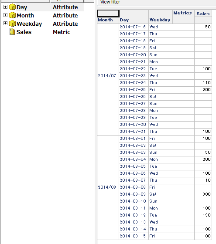This screenshot has height=244, width=216.
Task: Select the Sales metric in the list
Action: (24, 32)
